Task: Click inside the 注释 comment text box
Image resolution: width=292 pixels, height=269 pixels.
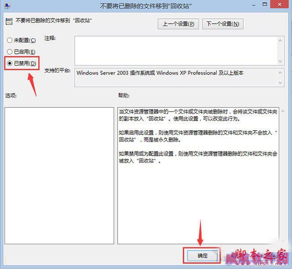Action: click(x=176, y=51)
